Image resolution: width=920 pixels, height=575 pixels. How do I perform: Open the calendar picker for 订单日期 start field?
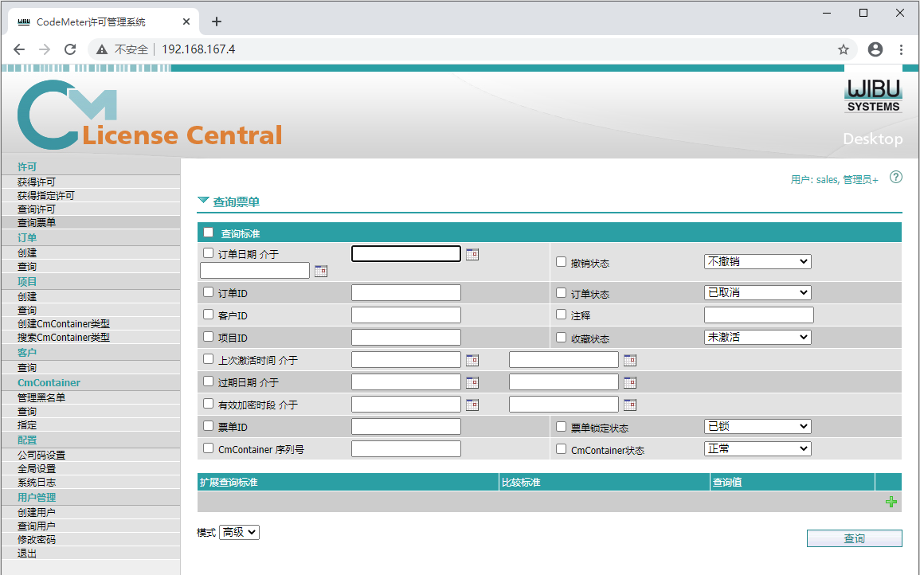[472, 254]
